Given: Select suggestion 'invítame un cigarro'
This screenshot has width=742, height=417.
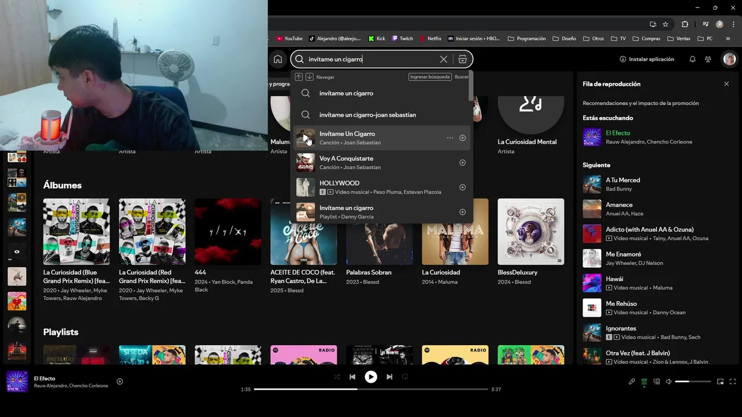Looking at the screenshot, I should (382, 93).
